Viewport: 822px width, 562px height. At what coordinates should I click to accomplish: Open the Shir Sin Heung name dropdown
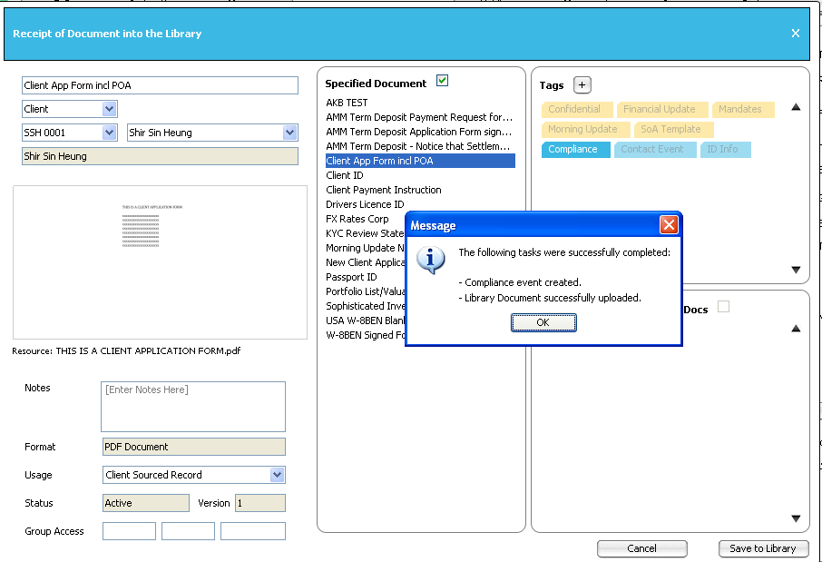point(290,133)
